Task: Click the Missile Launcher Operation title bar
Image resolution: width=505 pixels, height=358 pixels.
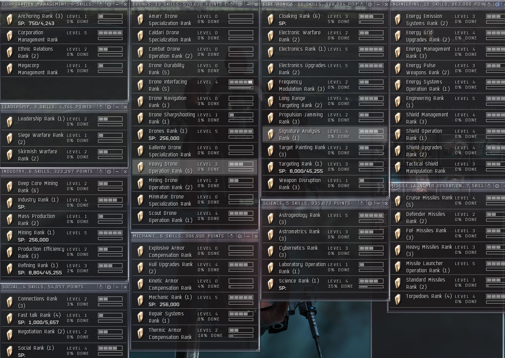Action: (x=448, y=186)
